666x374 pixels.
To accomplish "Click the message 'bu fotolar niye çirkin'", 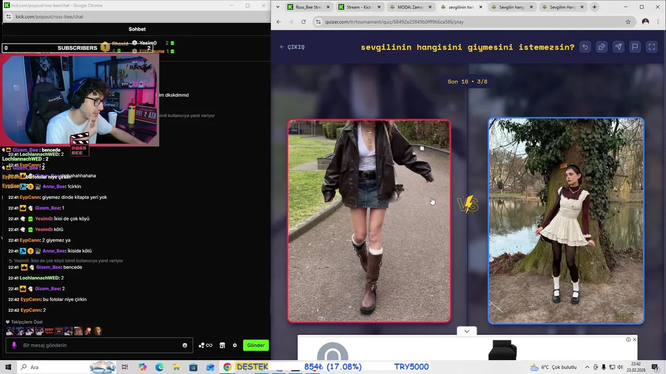I will click(65, 300).
